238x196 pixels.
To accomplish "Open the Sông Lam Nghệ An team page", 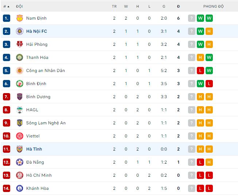I will (x=46, y=123).
